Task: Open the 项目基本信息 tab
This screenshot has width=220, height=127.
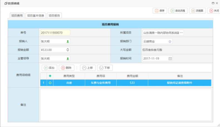Action: (36, 16)
